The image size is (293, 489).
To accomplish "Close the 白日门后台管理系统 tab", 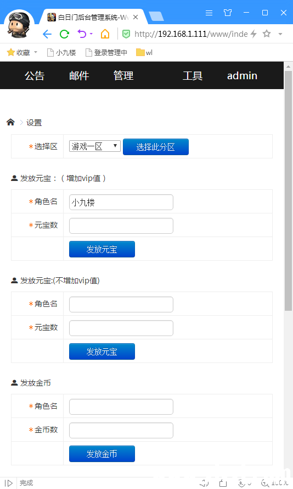I will (x=136, y=17).
